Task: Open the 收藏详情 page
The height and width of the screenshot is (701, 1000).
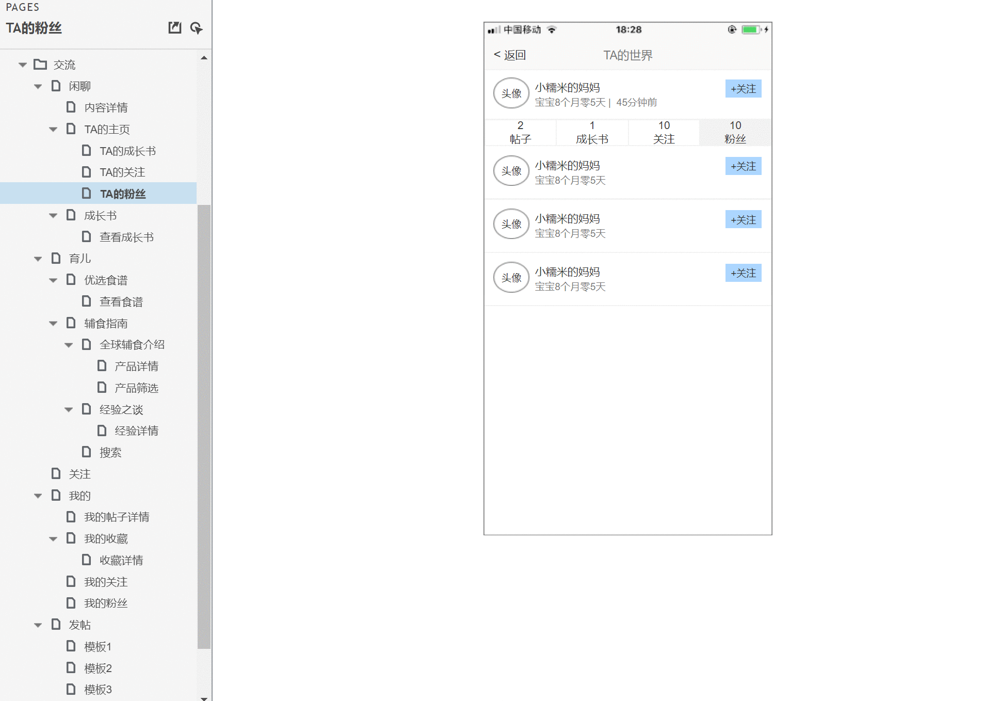Action: coord(121,560)
